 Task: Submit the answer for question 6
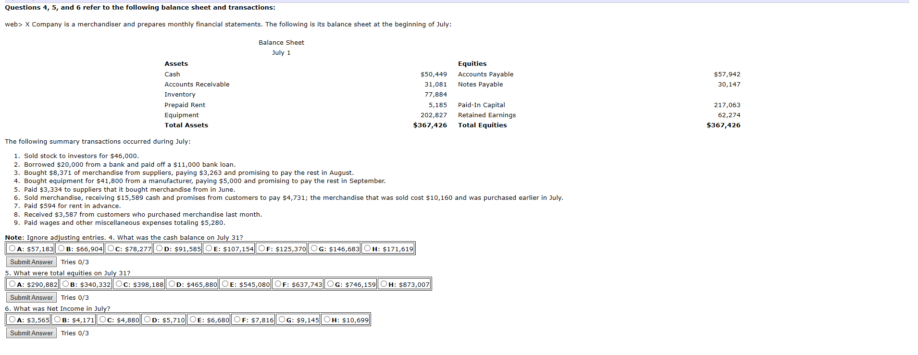(31, 333)
